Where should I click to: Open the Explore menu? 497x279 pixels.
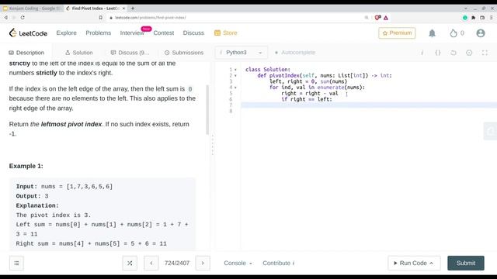pos(66,33)
